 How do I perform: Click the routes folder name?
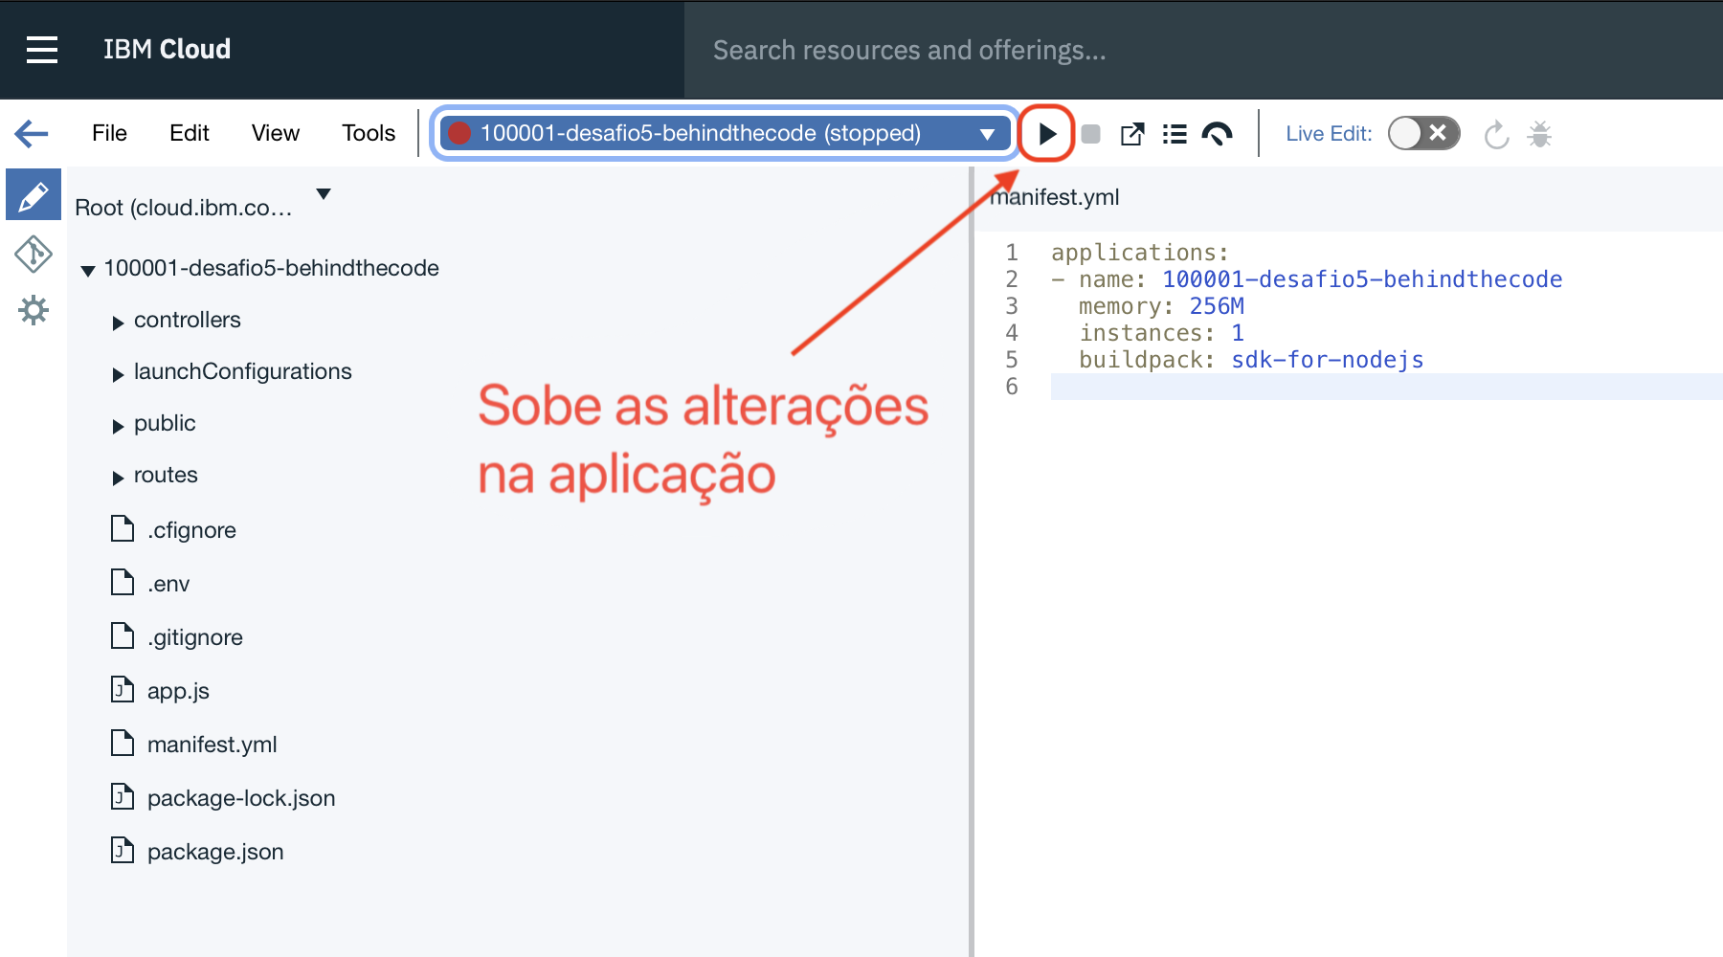(166, 475)
